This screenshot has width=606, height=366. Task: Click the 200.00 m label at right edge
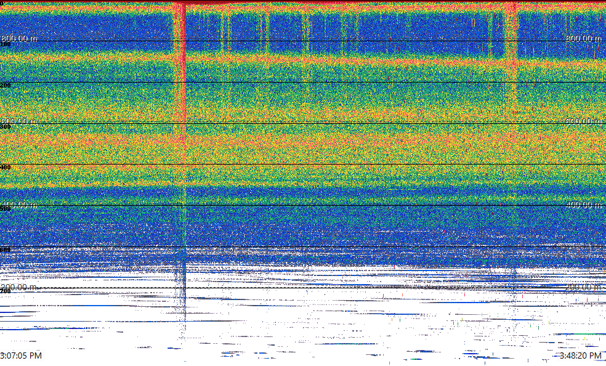tap(584, 287)
